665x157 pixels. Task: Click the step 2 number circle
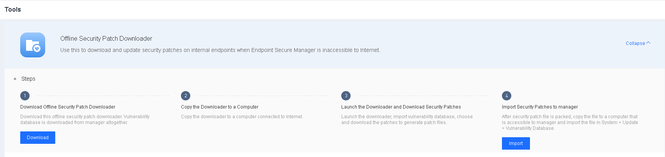186,96
